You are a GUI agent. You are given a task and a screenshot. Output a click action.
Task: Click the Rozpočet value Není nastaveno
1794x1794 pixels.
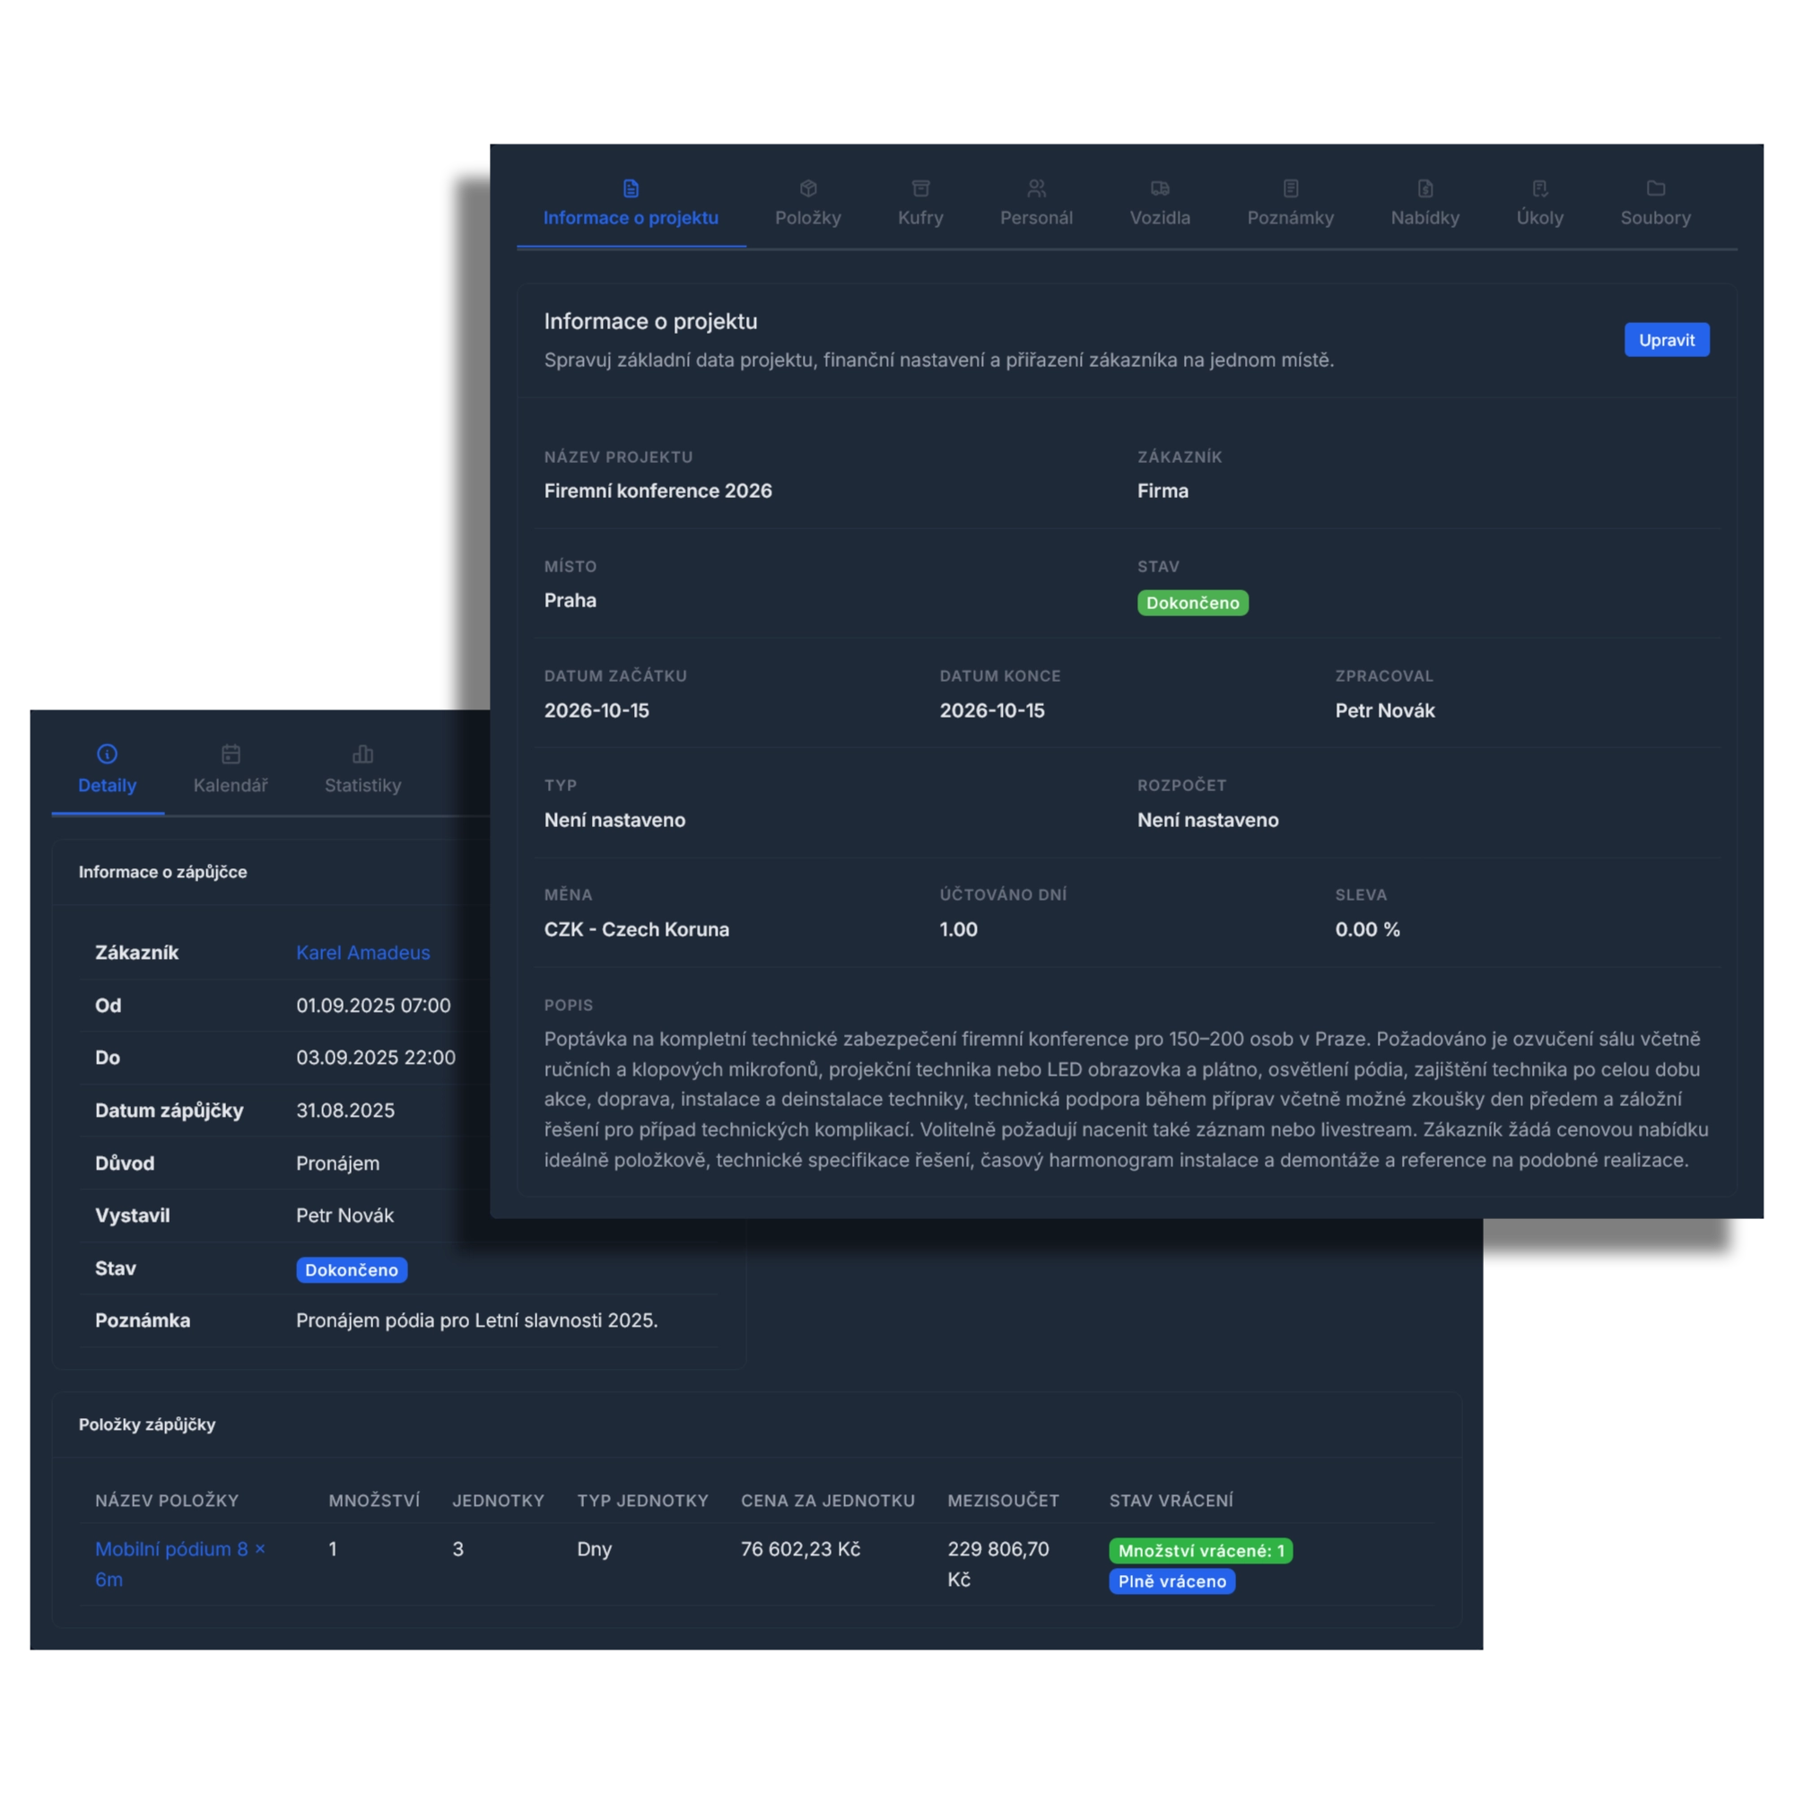(1207, 820)
